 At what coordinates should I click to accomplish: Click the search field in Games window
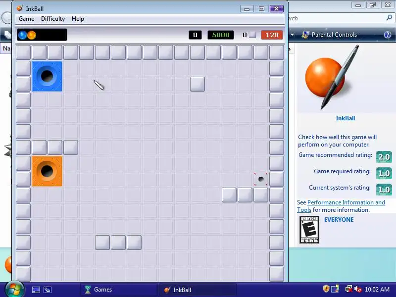336,18
